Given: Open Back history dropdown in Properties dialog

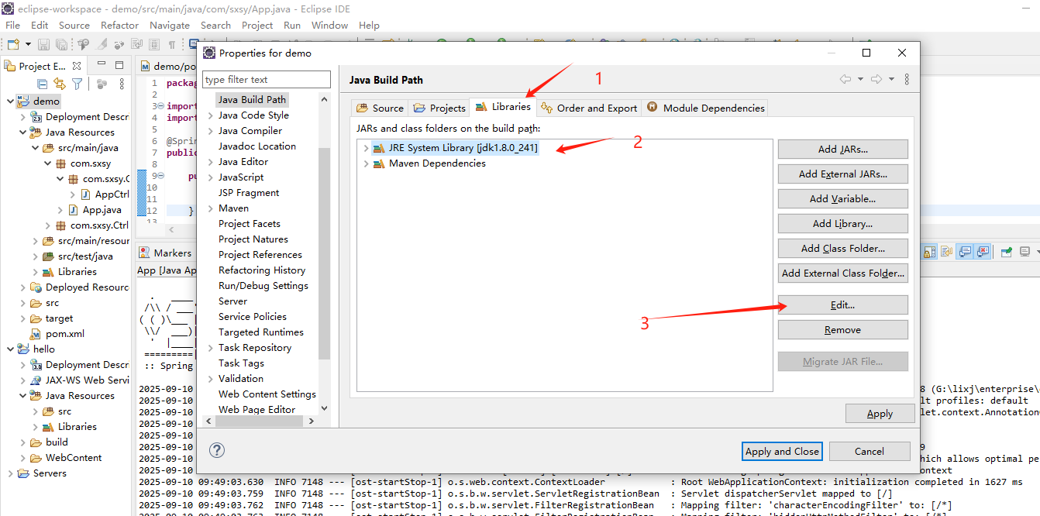Looking at the screenshot, I should (x=859, y=79).
